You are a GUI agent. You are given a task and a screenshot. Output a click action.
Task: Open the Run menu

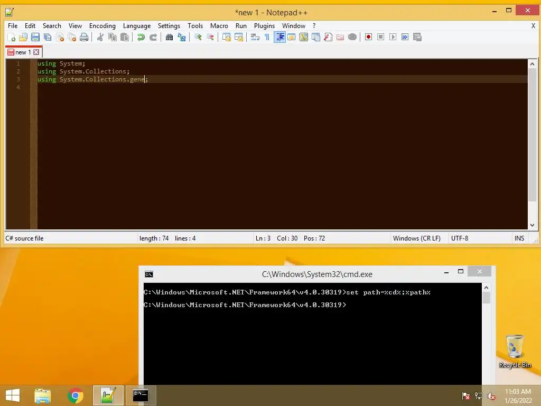pyautogui.click(x=241, y=26)
